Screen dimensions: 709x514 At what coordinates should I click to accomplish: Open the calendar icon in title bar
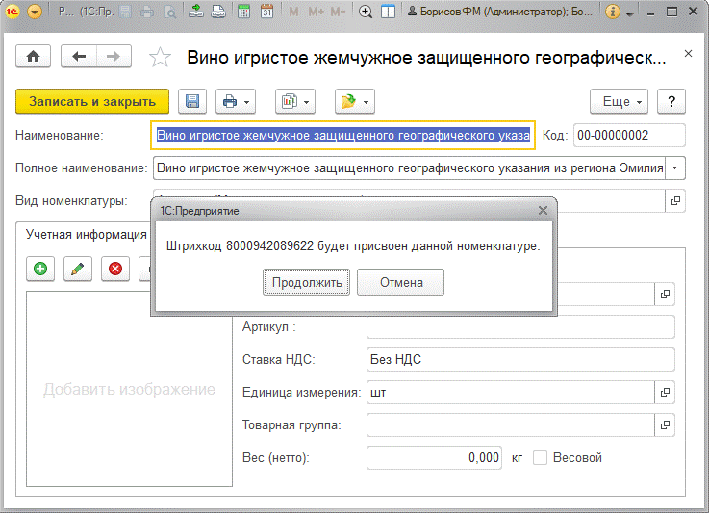point(266,12)
